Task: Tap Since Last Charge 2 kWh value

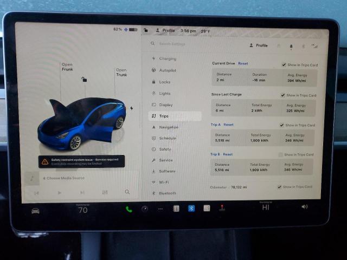Action: tap(256, 110)
